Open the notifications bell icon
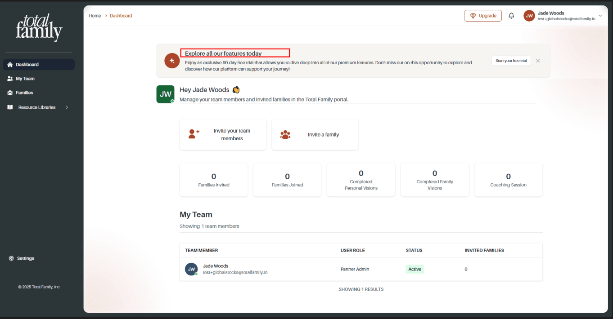 (511, 16)
